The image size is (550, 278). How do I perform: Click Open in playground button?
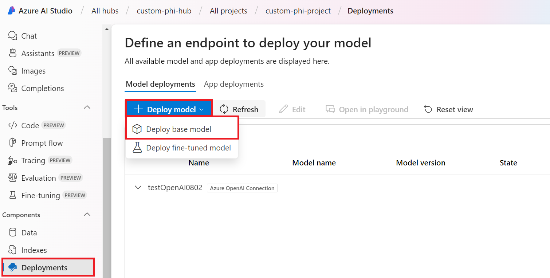pyautogui.click(x=367, y=109)
